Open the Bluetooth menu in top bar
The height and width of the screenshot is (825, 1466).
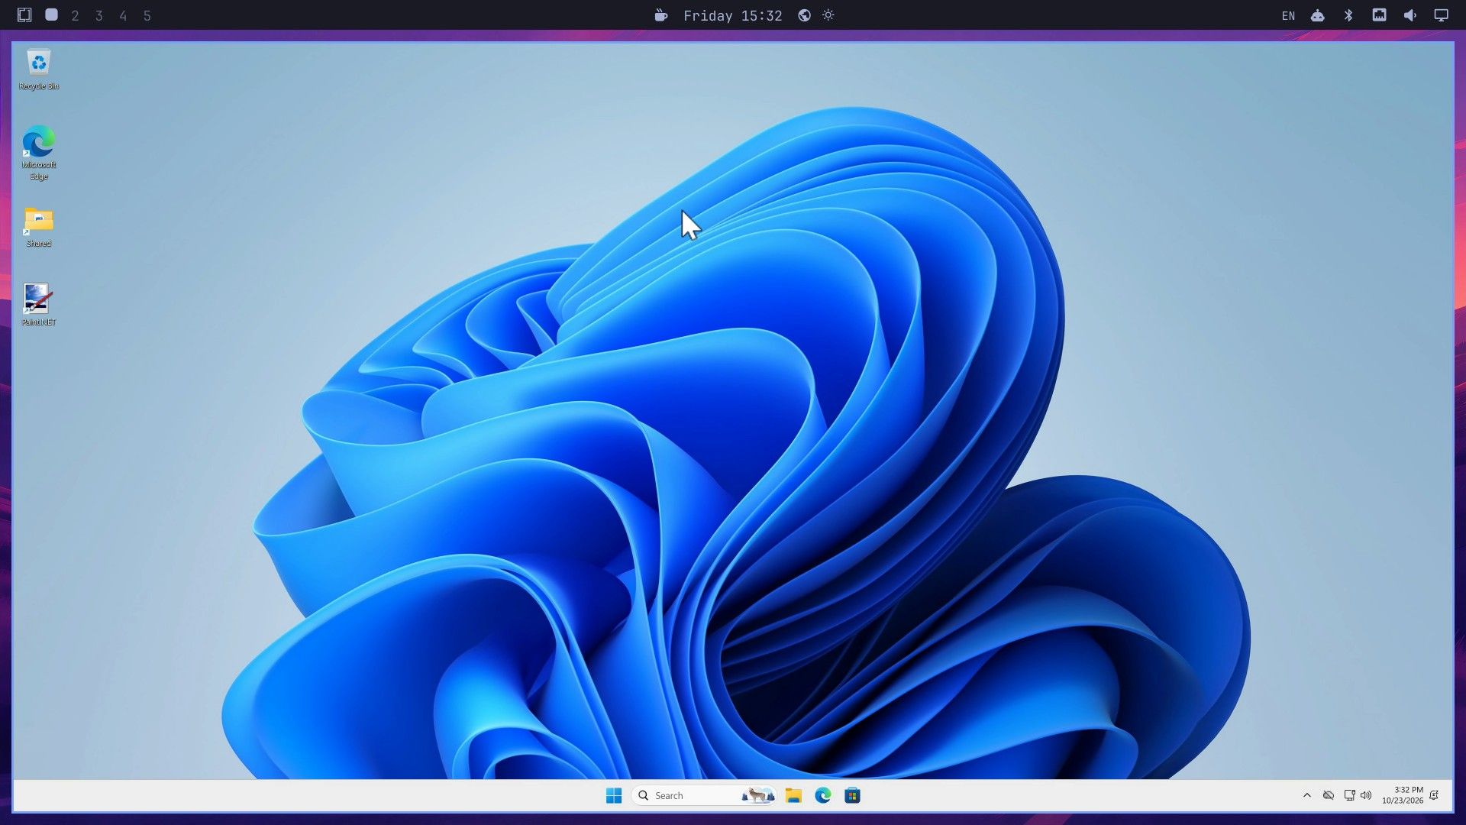[x=1348, y=15]
